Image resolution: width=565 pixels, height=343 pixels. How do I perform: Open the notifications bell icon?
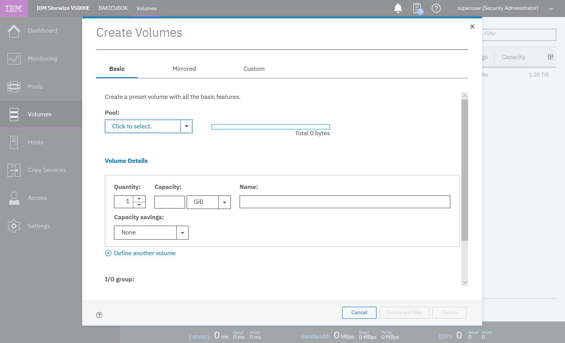(398, 8)
